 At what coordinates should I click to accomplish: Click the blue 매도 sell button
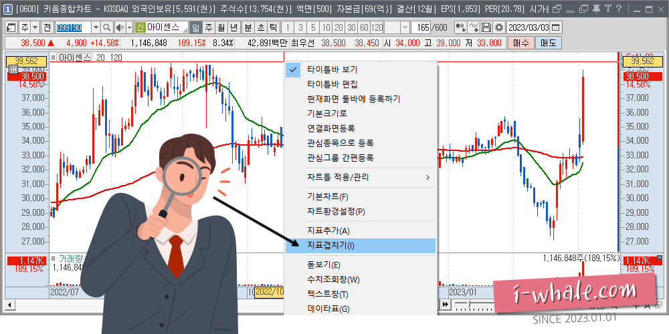549,43
